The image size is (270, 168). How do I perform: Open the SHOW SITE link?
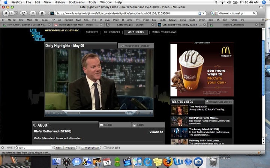92,32
